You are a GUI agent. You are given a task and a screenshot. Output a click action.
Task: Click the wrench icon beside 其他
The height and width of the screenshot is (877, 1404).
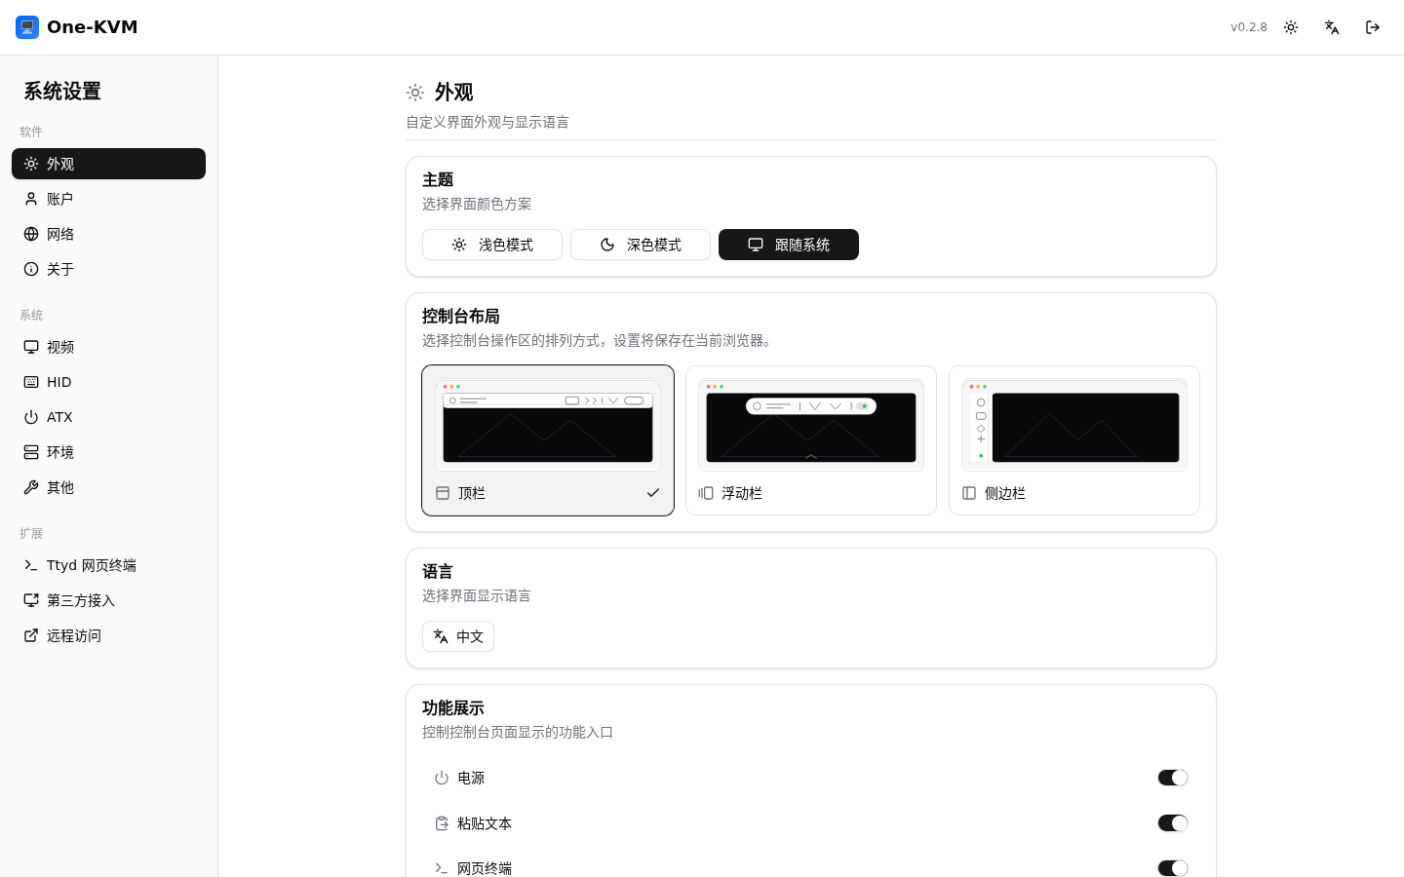(31, 487)
